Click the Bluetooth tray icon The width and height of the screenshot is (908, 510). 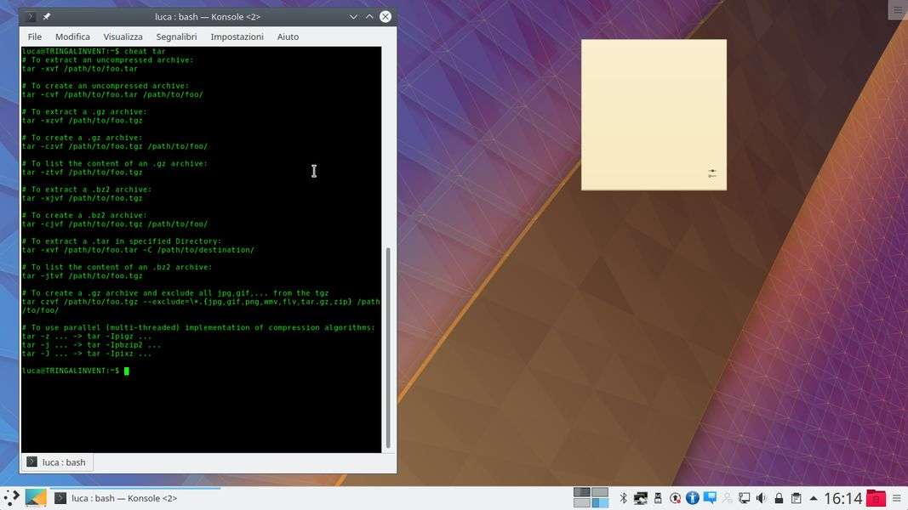click(623, 498)
